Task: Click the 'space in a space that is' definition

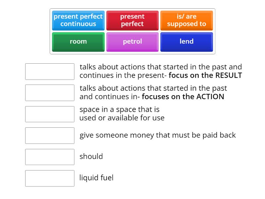Action: (119, 109)
